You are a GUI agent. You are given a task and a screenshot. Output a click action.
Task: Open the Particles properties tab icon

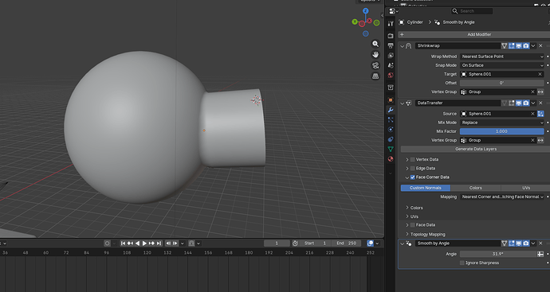click(x=391, y=119)
